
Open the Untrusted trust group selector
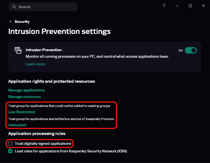[17, 125]
